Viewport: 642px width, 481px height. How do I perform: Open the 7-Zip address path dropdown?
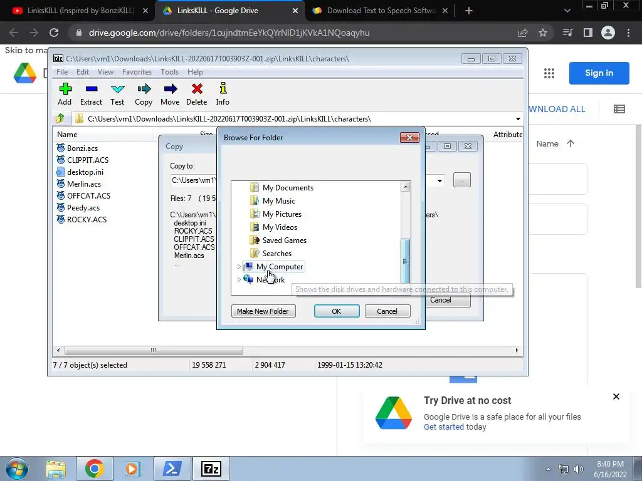tap(518, 119)
